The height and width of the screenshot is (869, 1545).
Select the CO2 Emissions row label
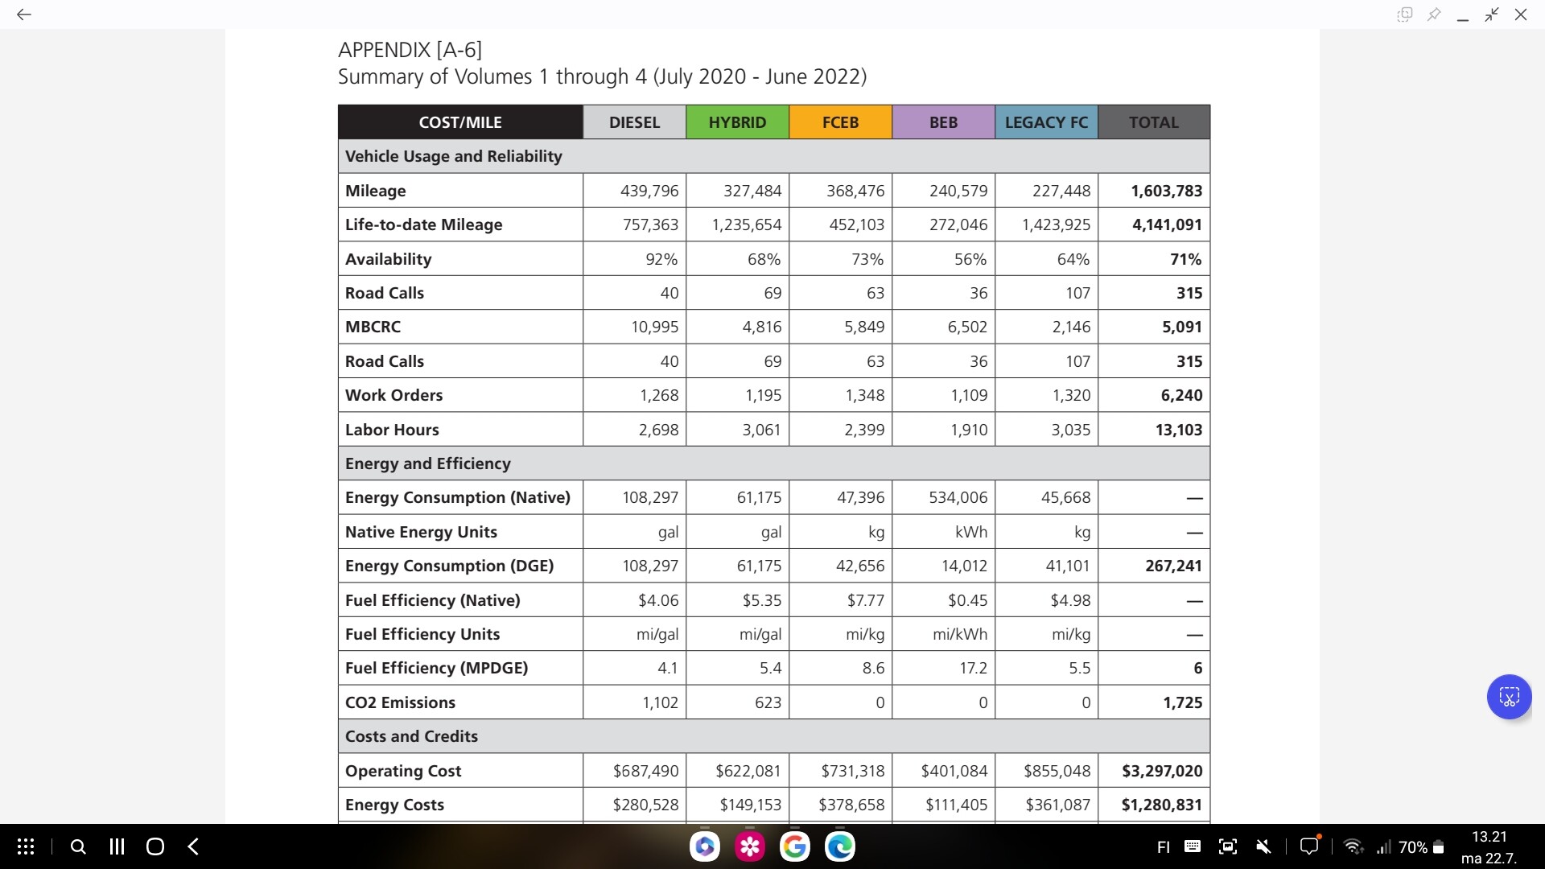(x=400, y=702)
